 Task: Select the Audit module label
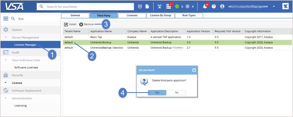[x=16, y=52]
